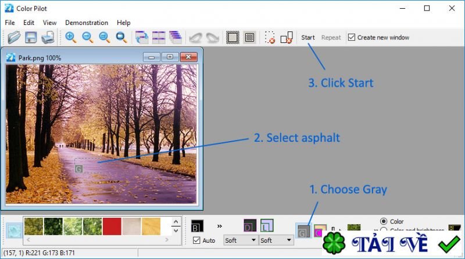Screen dimensions: 465x259
Task: Click the Repeat button
Action: point(331,38)
